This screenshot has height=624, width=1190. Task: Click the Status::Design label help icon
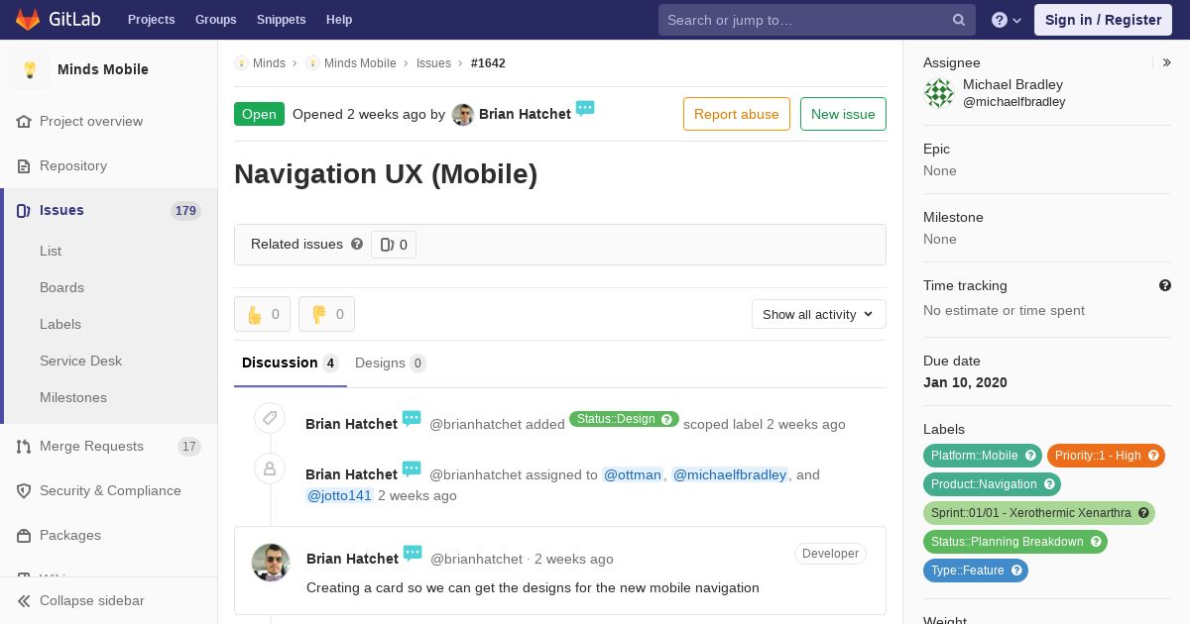tap(666, 419)
